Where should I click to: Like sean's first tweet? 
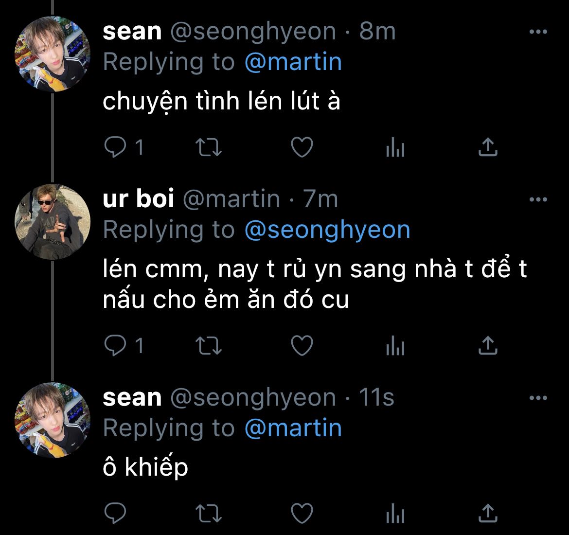pos(302,147)
